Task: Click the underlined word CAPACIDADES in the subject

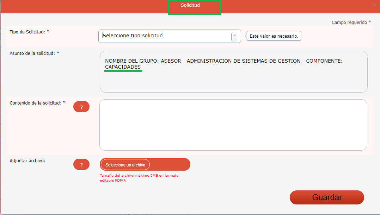Action: coord(123,67)
